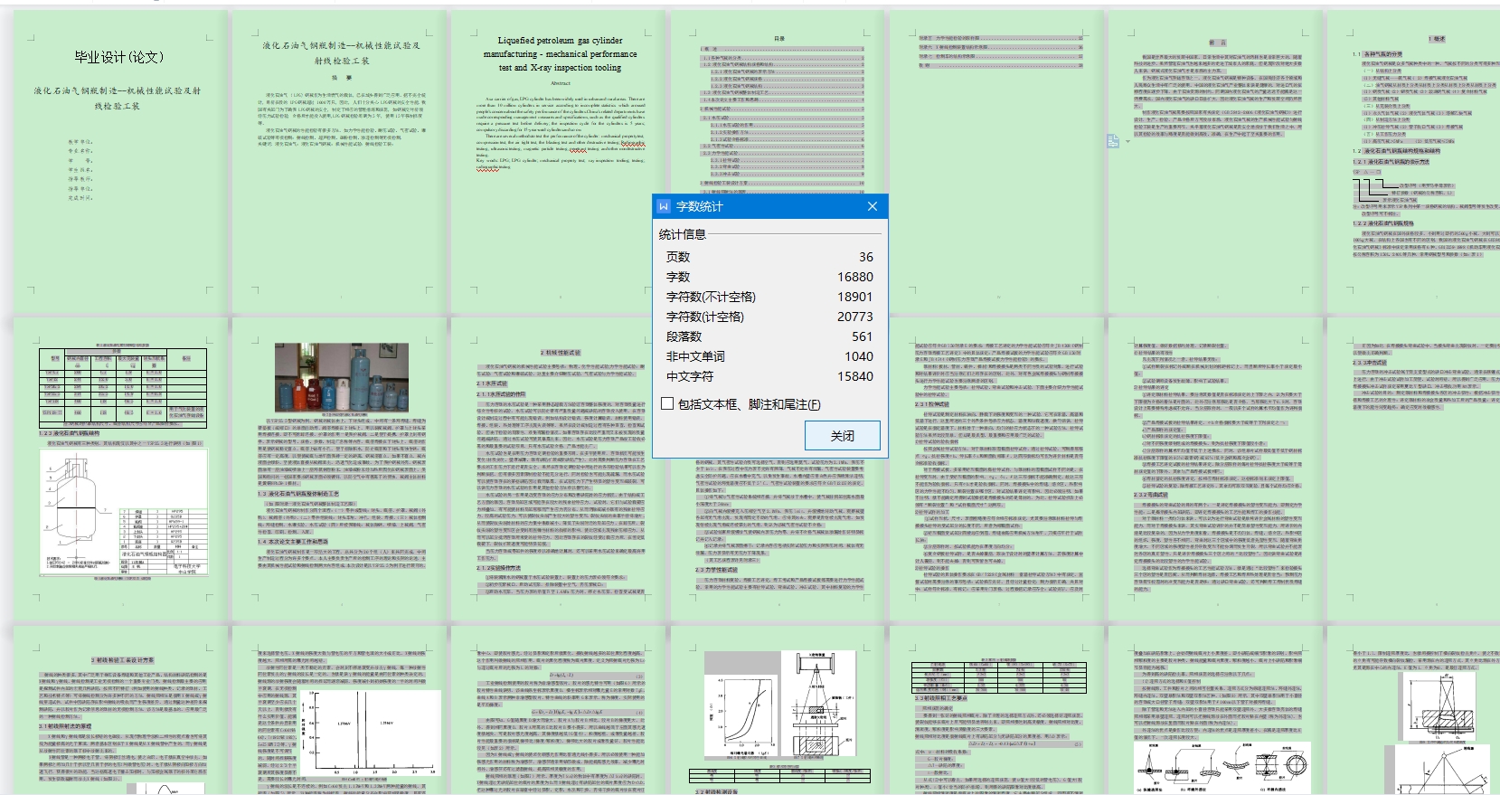Click the 字符数(不计空格) label
The image size is (1500, 795).
711,297
